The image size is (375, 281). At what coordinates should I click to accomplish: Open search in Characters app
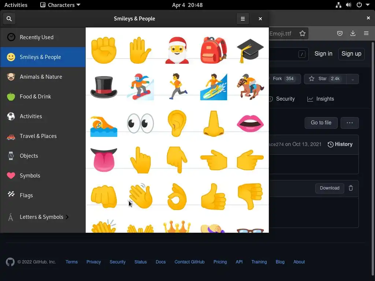(x=9, y=19)
